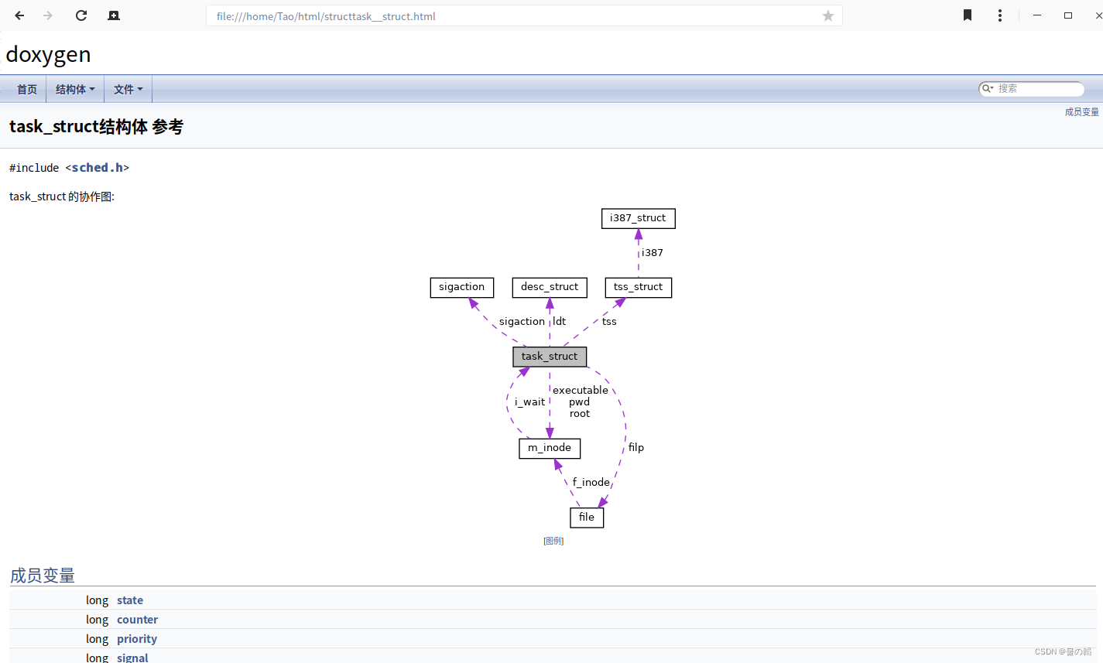Jump to 成员变量 via top-right link
Viewport: 1103px width, 663px height.
coord(1081,112)
